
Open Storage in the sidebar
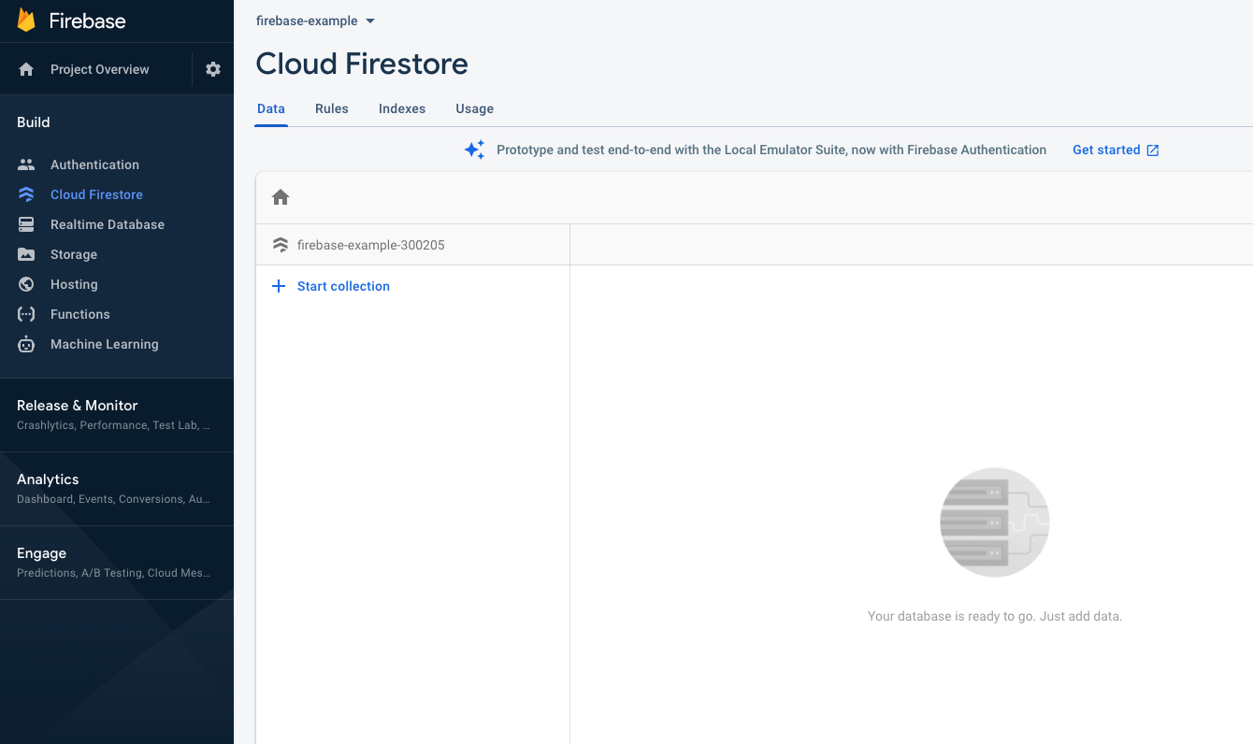pyautogui.click(x=74, y=254)
